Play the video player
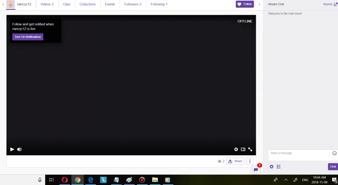This screenshot has height=185, width=338. (12, 149)
